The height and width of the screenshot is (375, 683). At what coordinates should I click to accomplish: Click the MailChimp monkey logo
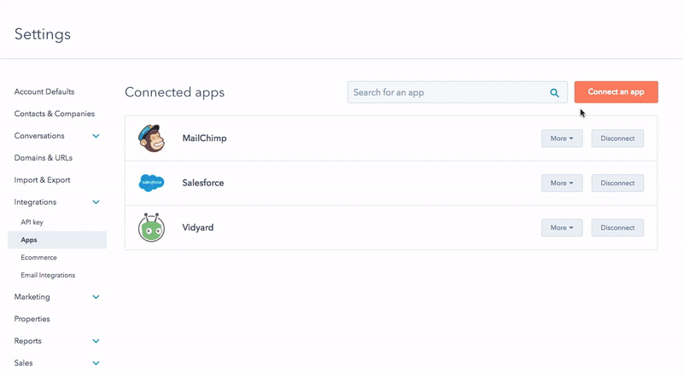pyautogui.click(x=151, y=138)
